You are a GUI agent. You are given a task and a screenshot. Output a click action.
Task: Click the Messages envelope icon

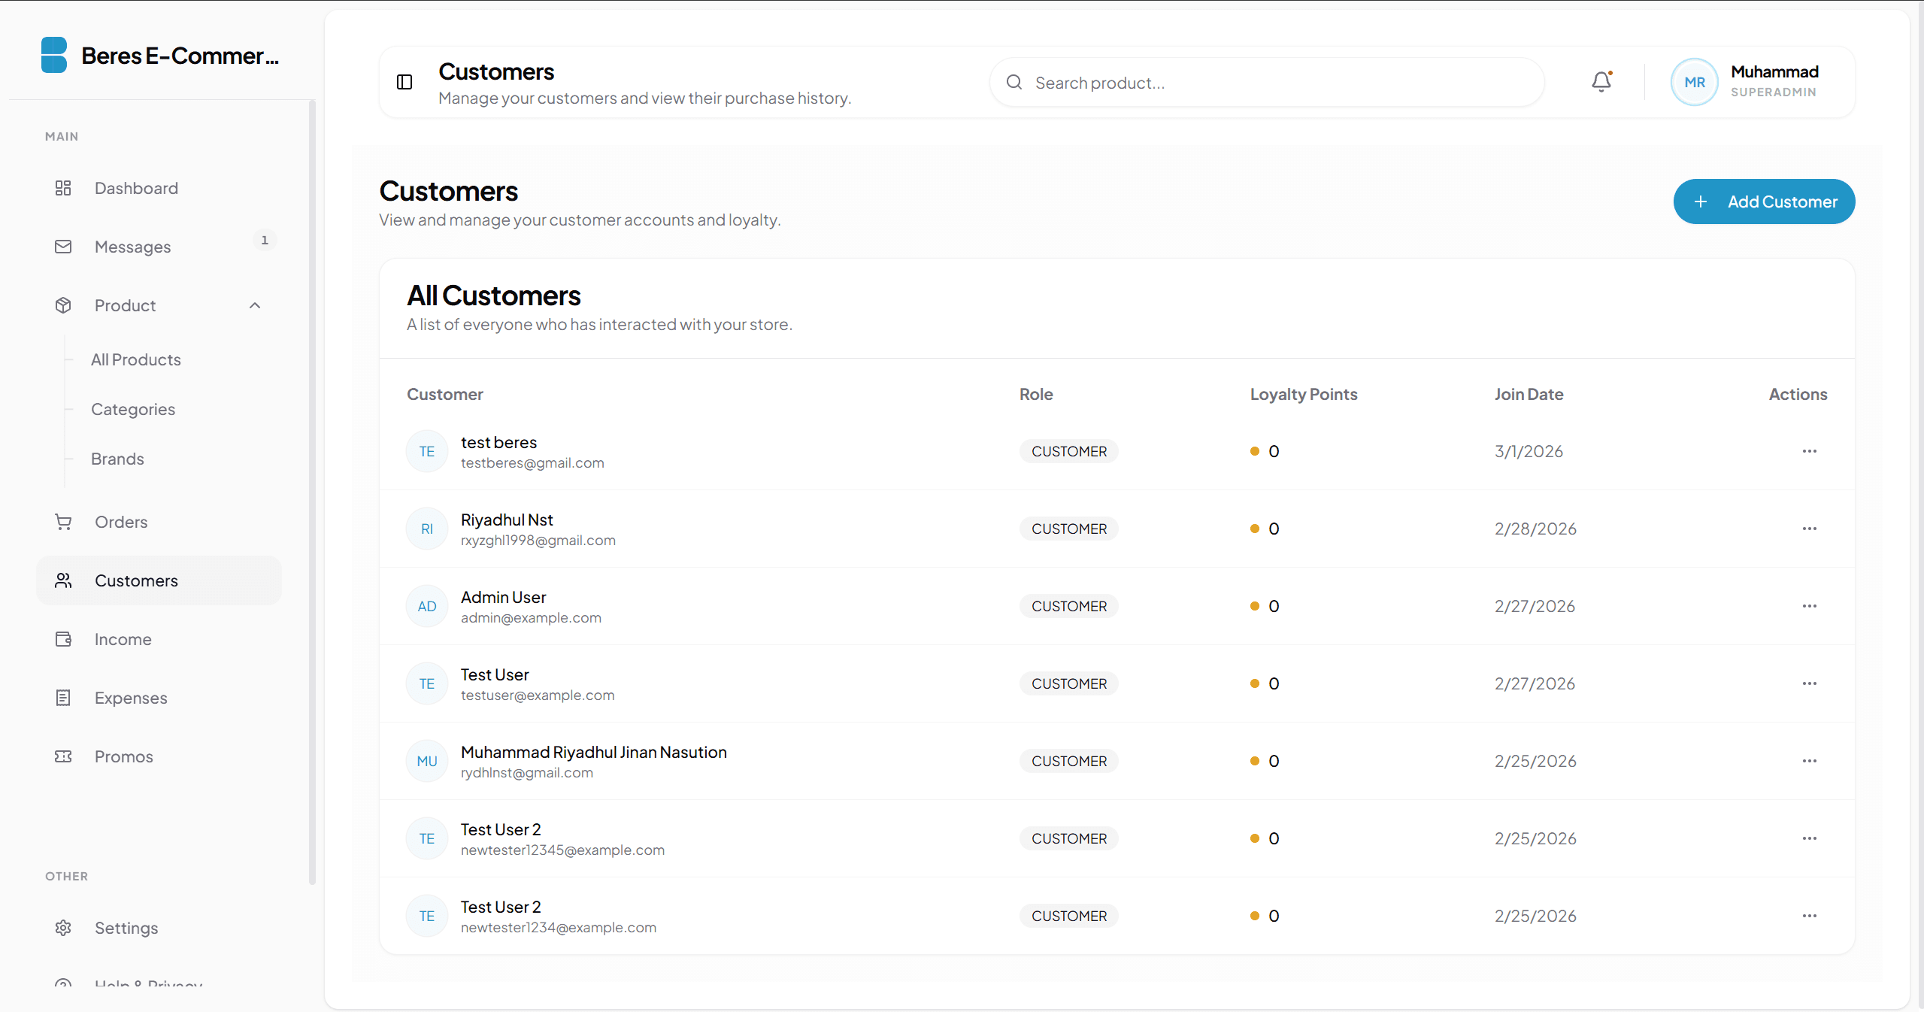tap(63, 247)
